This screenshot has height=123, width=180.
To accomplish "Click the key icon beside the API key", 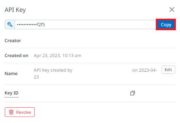I will tap(10, 24).
